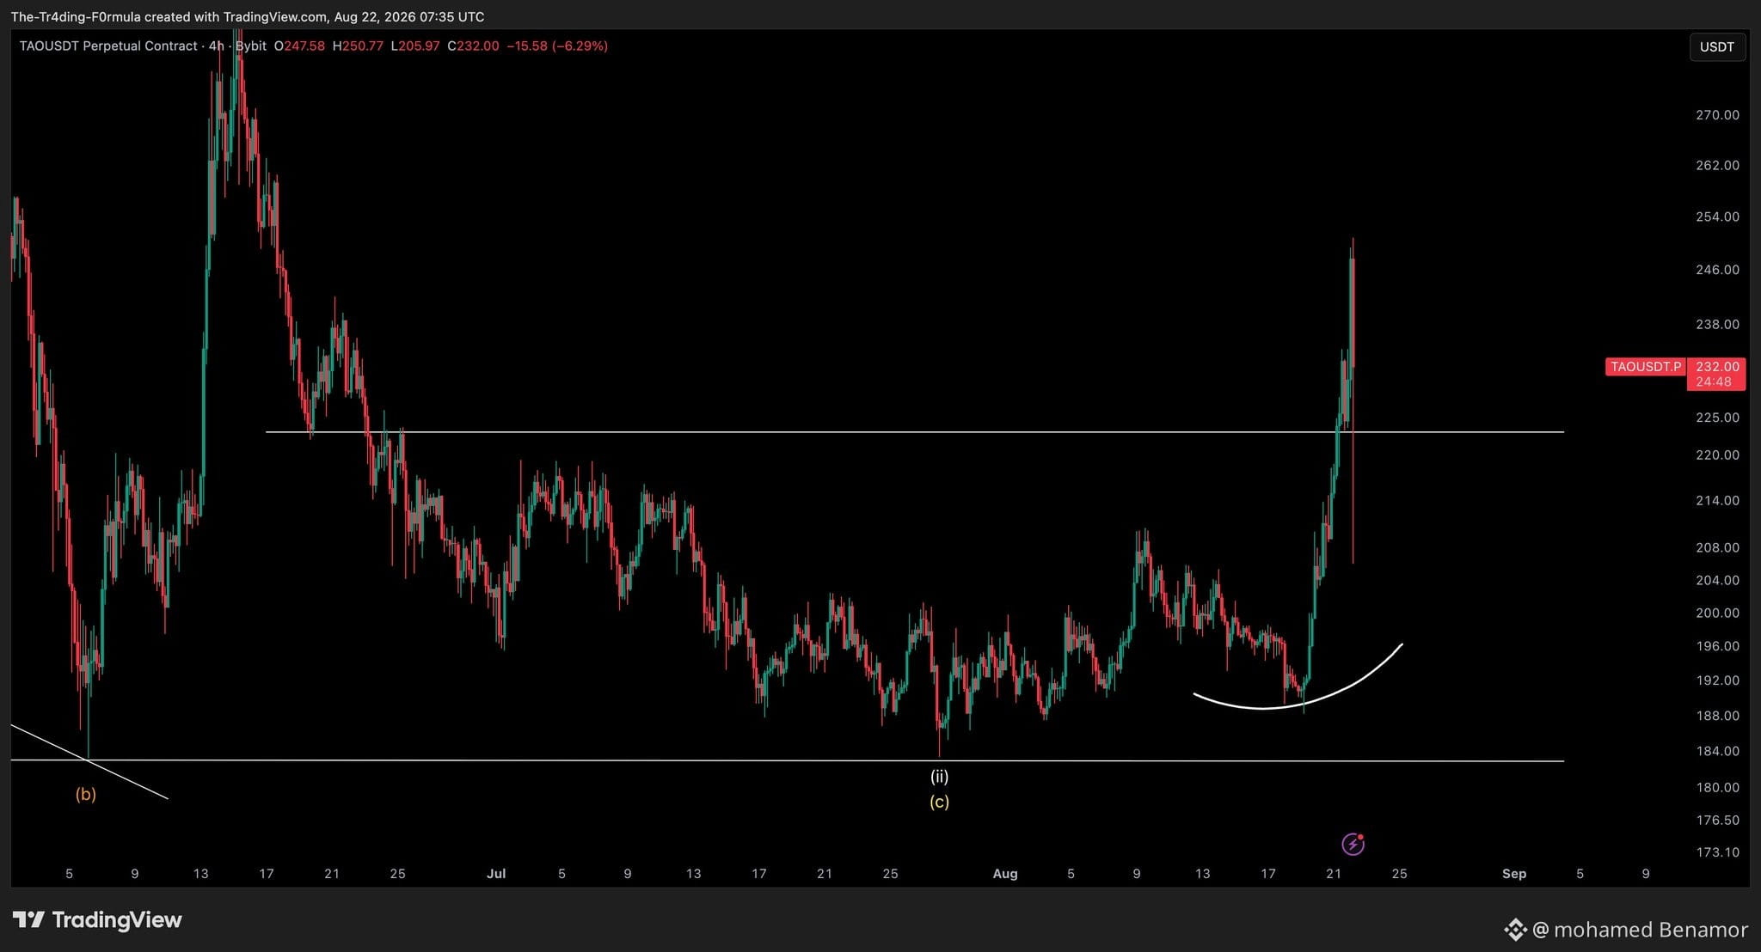The height and width of the screenshot is (952, 1761).
Task: Click the 192.00 price axis label
Action: (1717, 680)
